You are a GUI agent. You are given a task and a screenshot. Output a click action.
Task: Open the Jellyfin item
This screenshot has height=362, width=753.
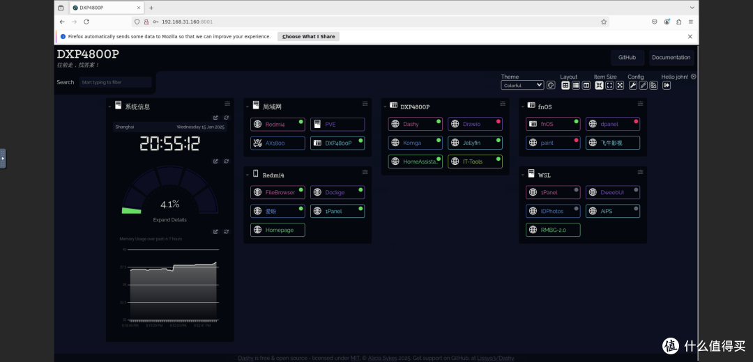[x=475, y=143]
